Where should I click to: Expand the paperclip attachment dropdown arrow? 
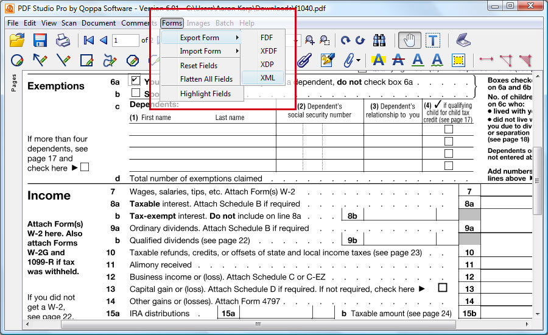click(359, 60)
